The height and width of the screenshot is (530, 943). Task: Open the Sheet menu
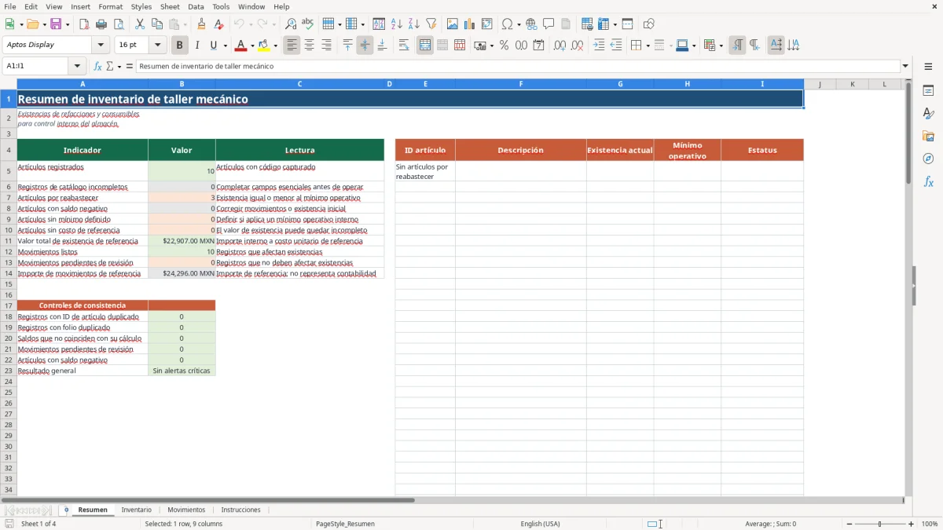pos(170,6)
